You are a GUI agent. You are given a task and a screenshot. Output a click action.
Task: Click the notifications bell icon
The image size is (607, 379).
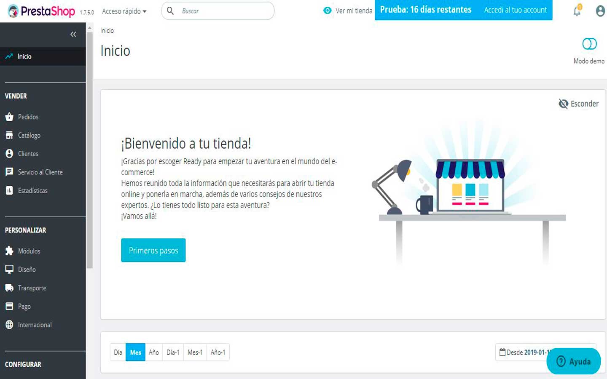(577, 11)
